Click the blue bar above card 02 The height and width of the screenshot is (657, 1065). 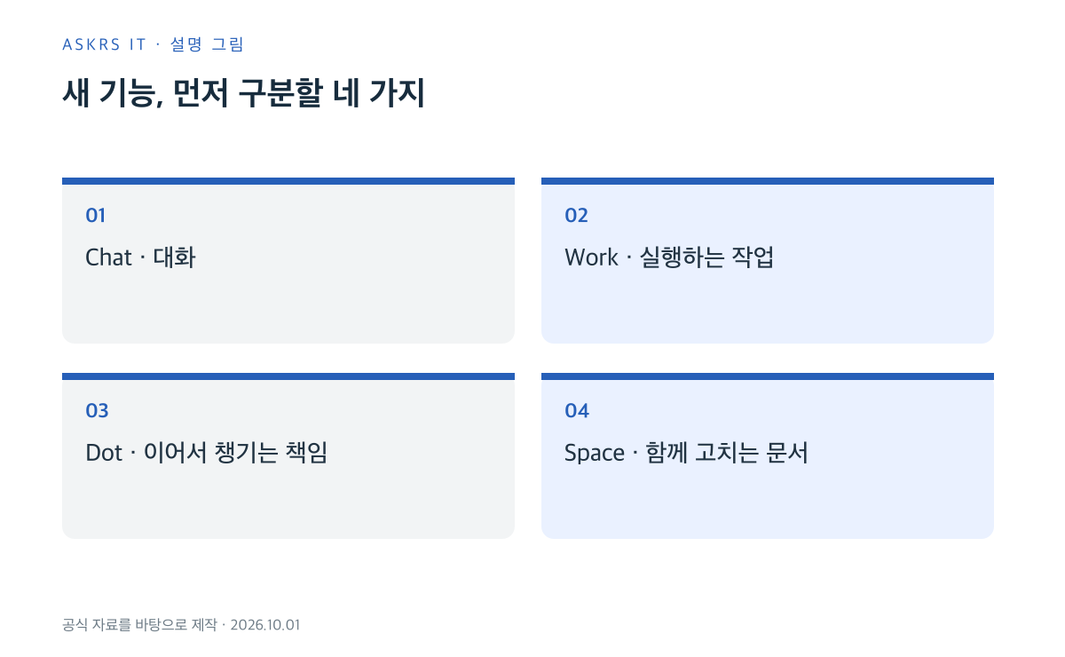coord(768,181)
